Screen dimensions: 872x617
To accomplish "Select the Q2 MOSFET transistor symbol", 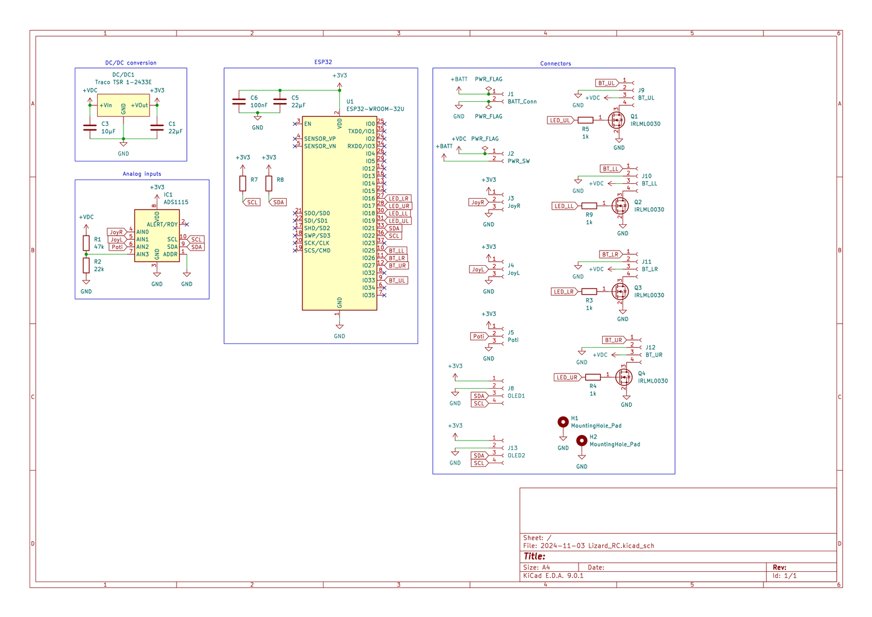I will (x=620, y=205).
